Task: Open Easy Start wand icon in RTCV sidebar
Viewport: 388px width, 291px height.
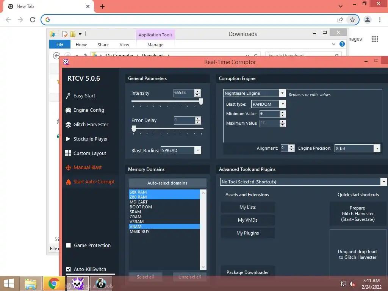Action: [68, 95]
